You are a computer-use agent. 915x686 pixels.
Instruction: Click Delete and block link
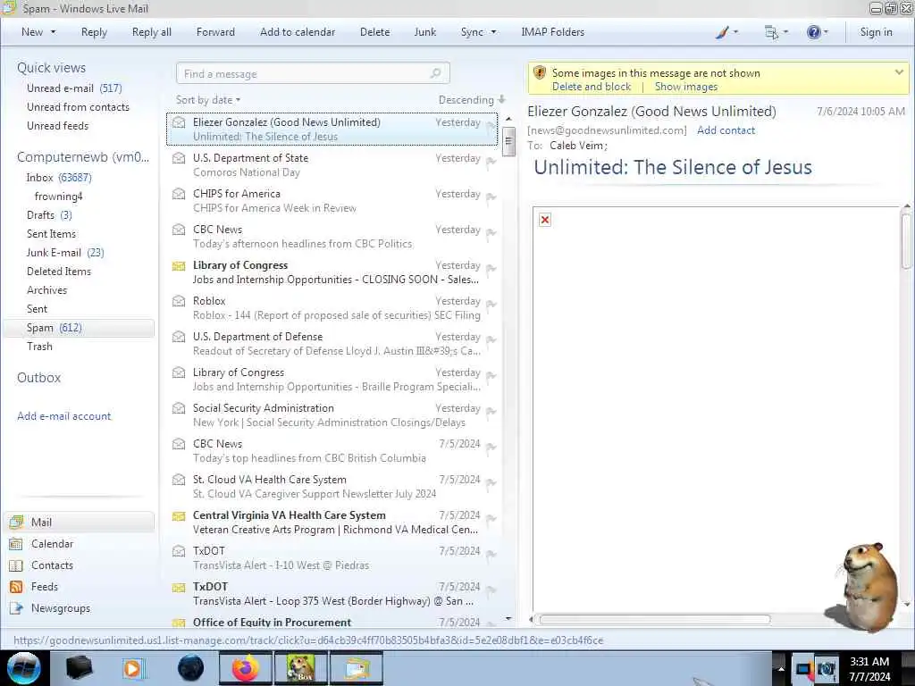[592, 87]
